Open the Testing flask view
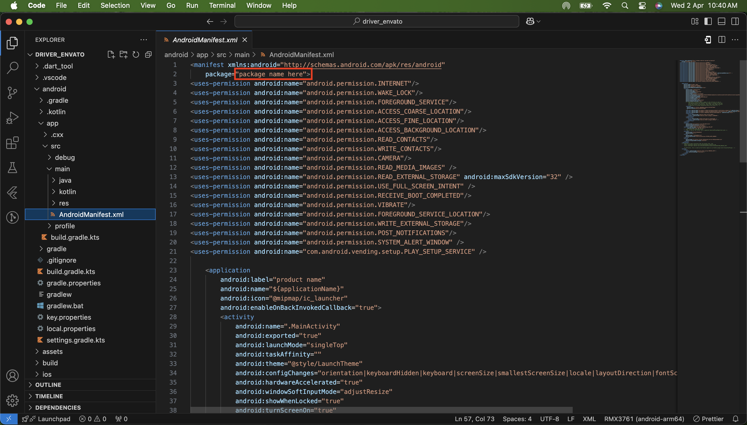 12,168
